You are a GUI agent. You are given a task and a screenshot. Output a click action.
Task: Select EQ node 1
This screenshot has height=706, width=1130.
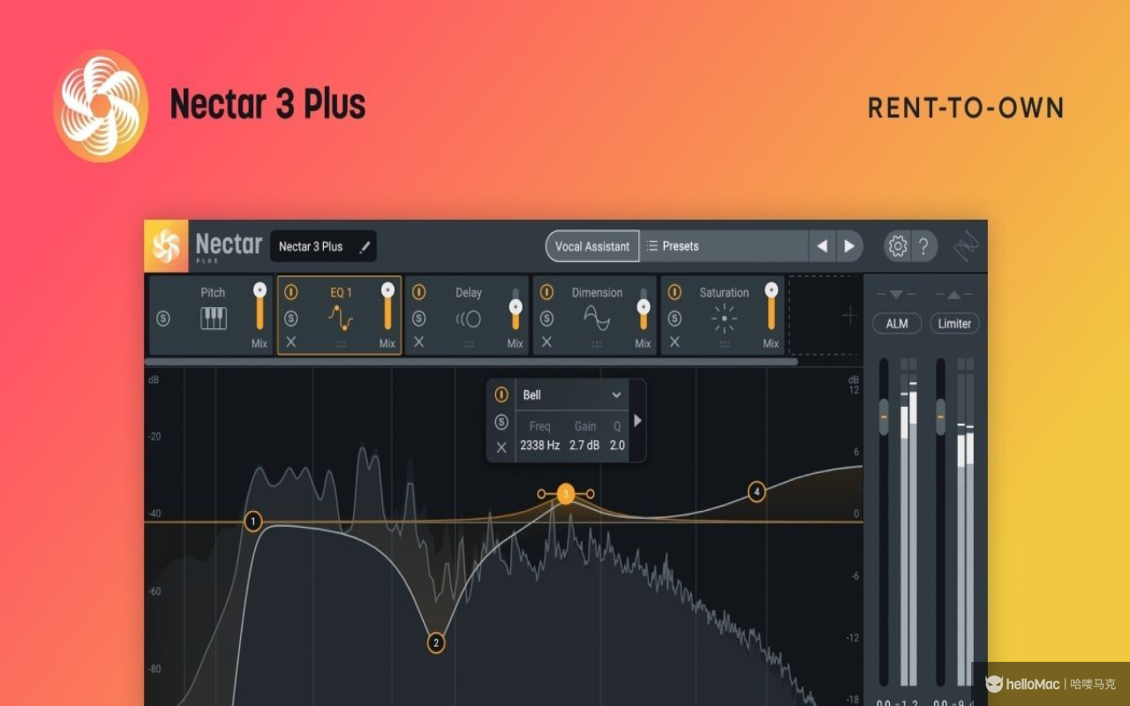point(253,522)
